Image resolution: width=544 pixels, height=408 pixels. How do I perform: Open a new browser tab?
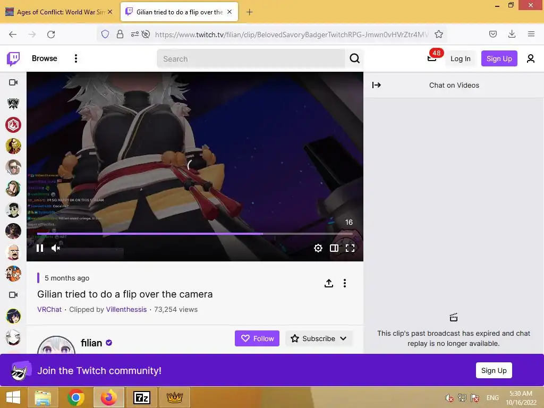pyautogui.click(x=250, y=12)
